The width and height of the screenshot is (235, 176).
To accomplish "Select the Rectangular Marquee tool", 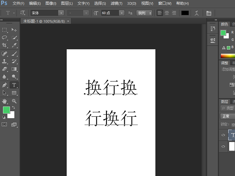I will (x=4, y=30).
